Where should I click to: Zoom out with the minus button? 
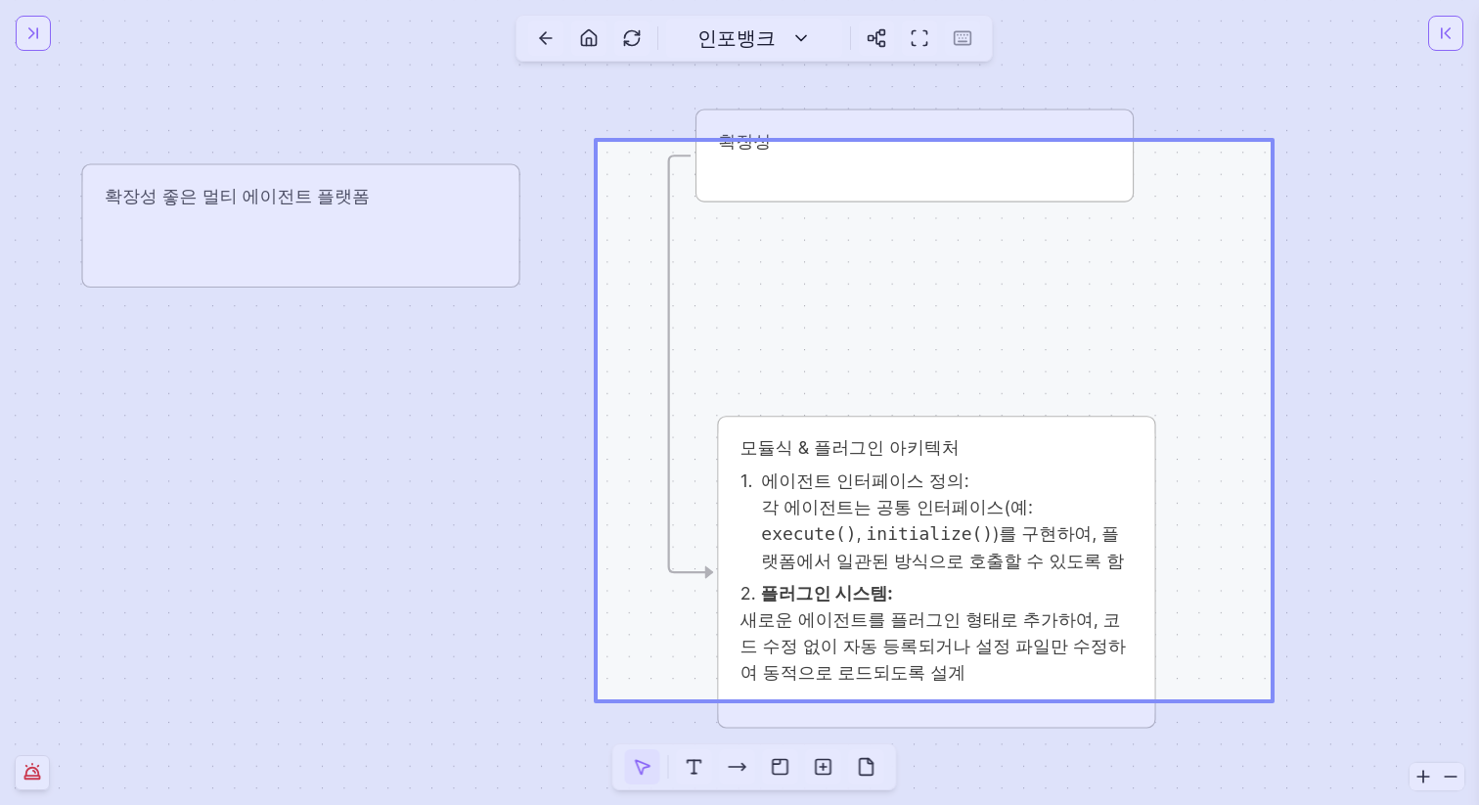1451,777
